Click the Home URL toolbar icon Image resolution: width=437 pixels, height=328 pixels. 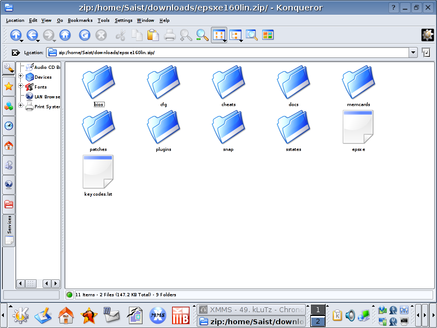pos(65,35)
